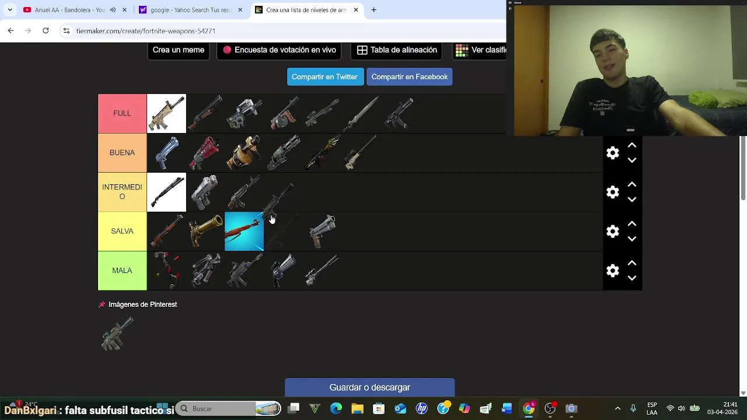The width and height of the screenshot is (747, 420).
Task: Click Guardar o descargar button
Action: tap(370, 387)
